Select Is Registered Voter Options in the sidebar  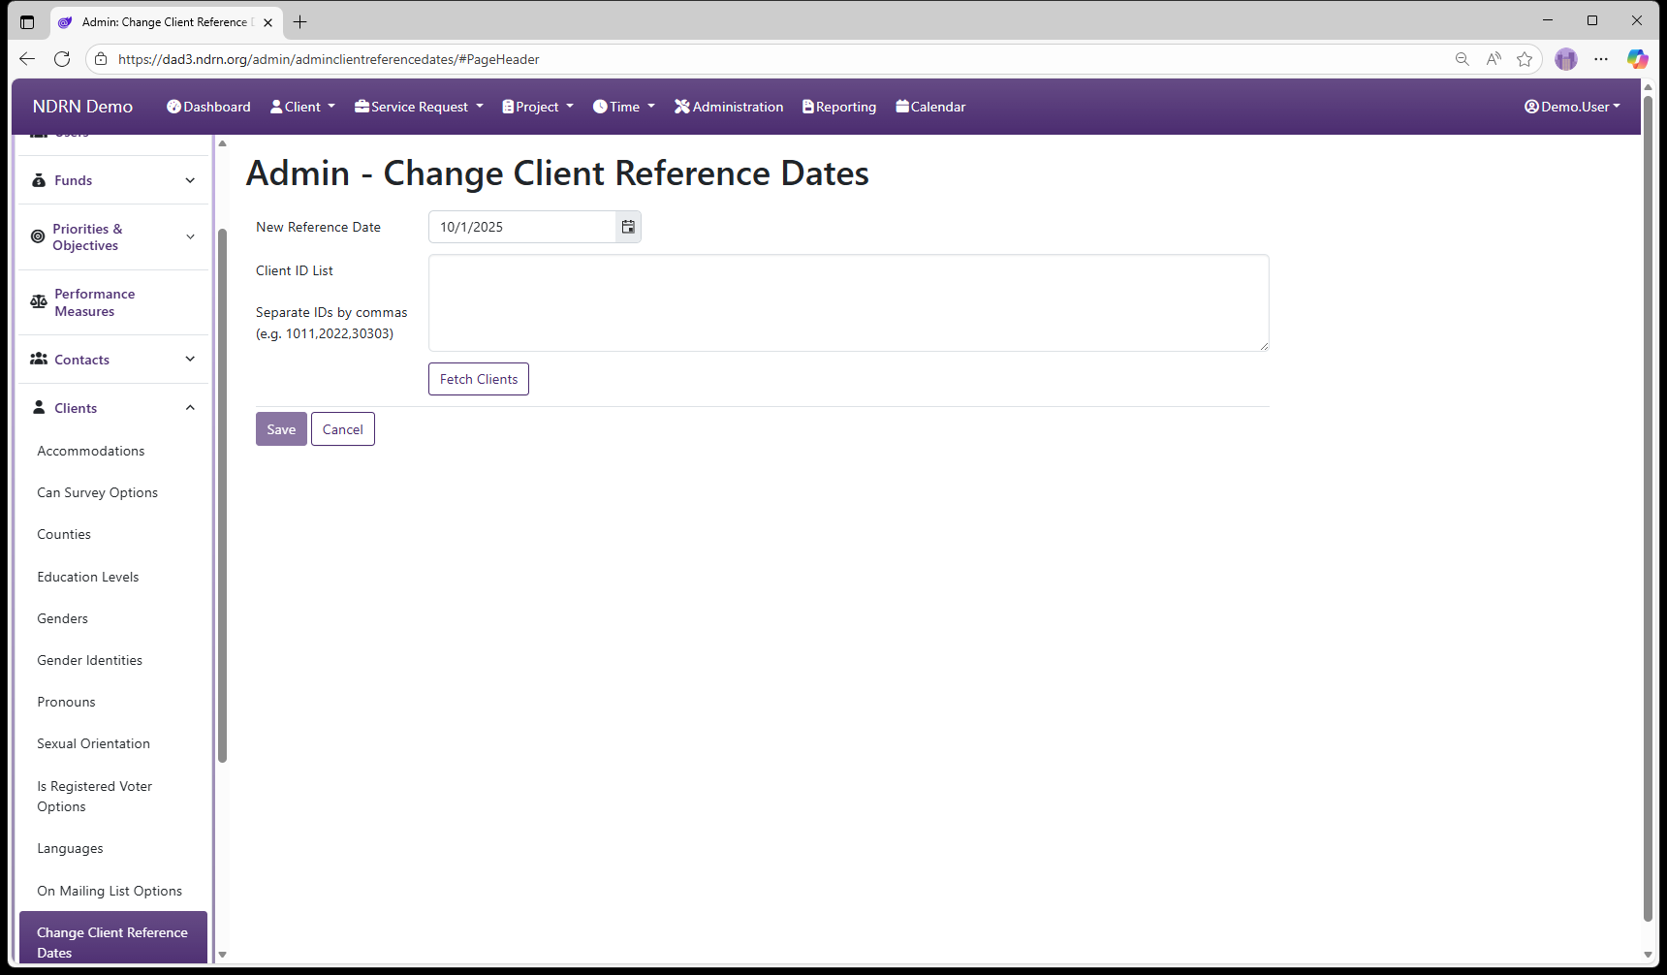pyautogui.click(x=95, y=796)
